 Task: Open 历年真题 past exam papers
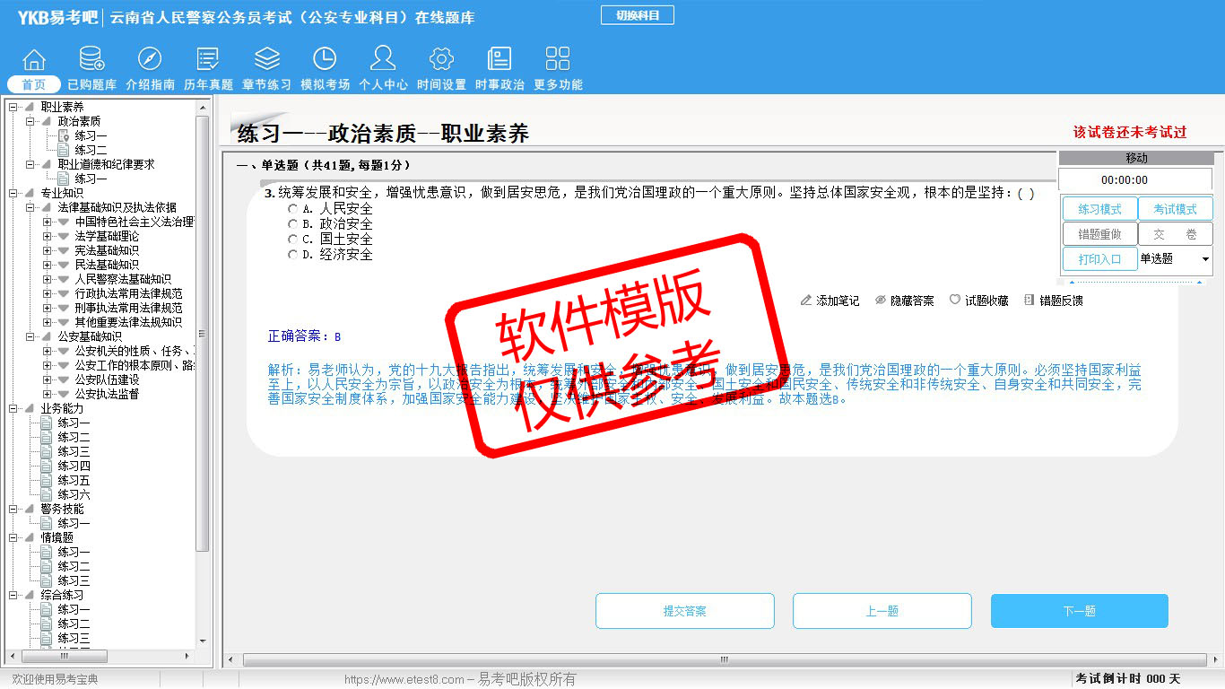point(208,59)
